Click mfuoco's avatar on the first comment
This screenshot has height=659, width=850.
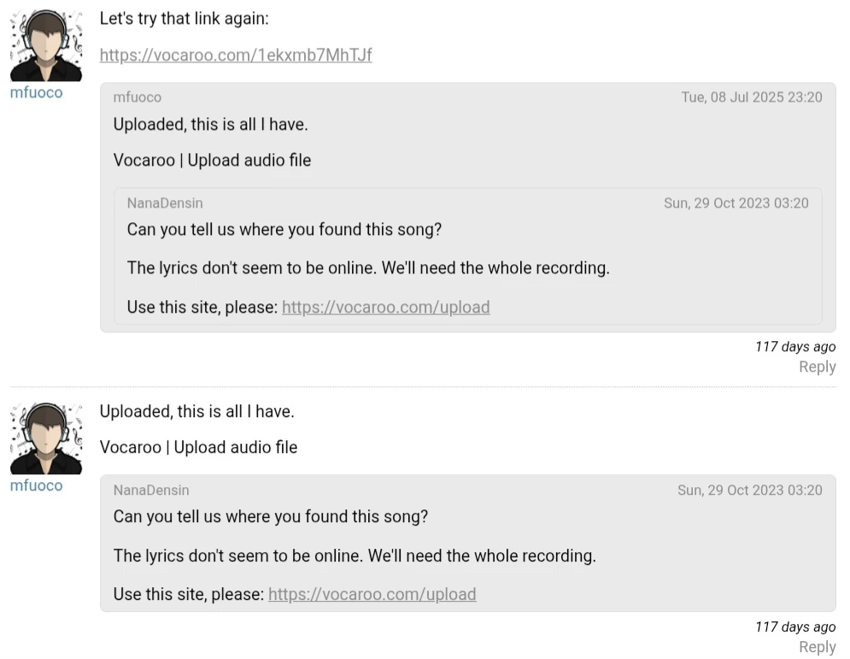point(46,45)
